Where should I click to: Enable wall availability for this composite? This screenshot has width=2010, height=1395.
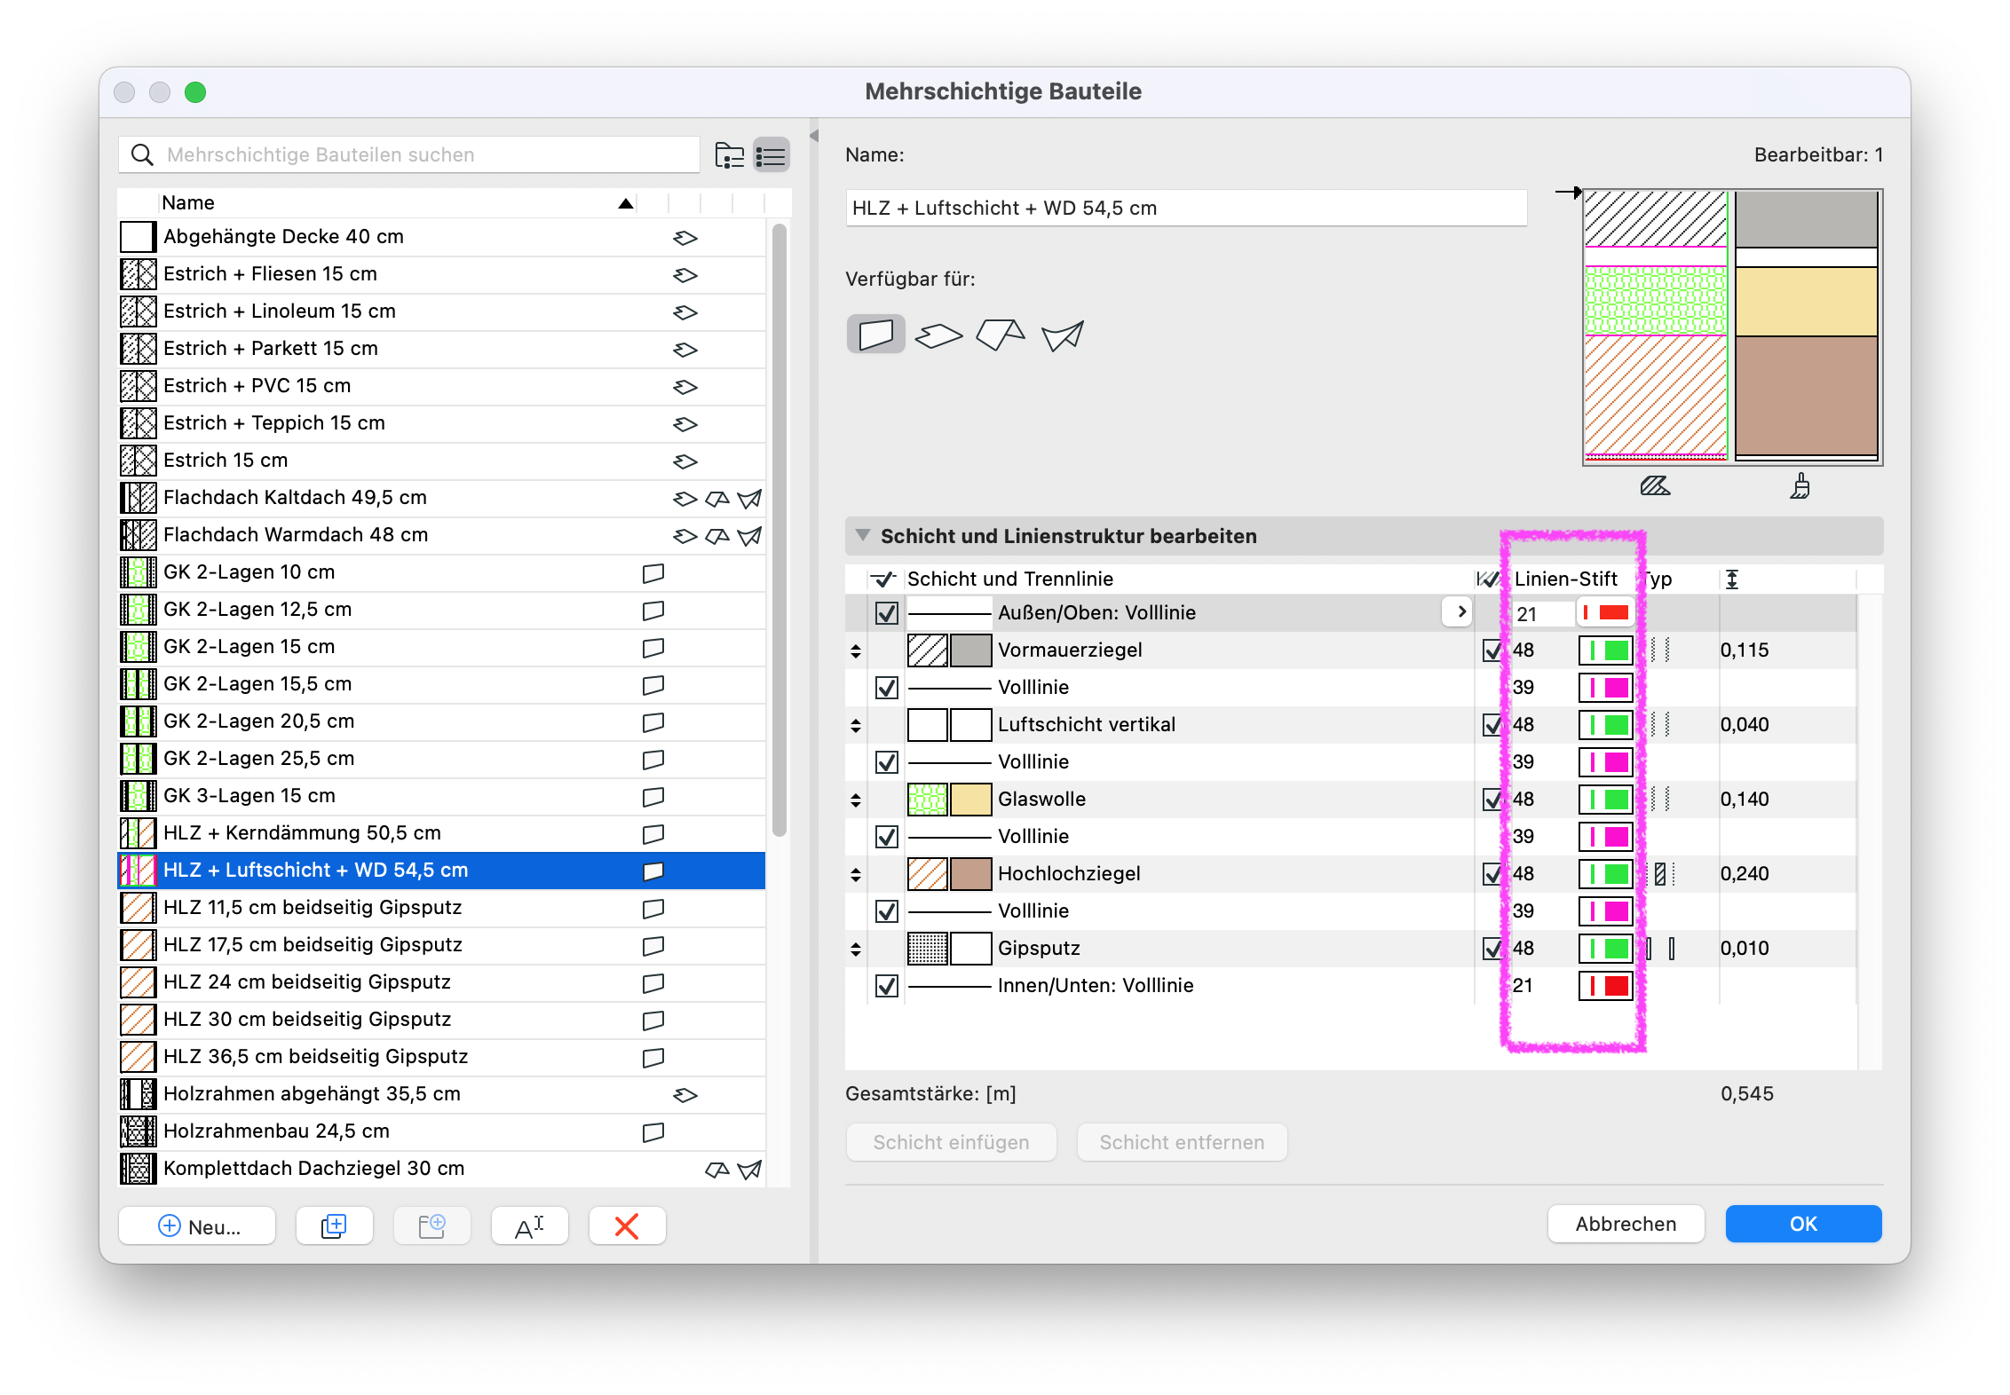pos(875,335)
